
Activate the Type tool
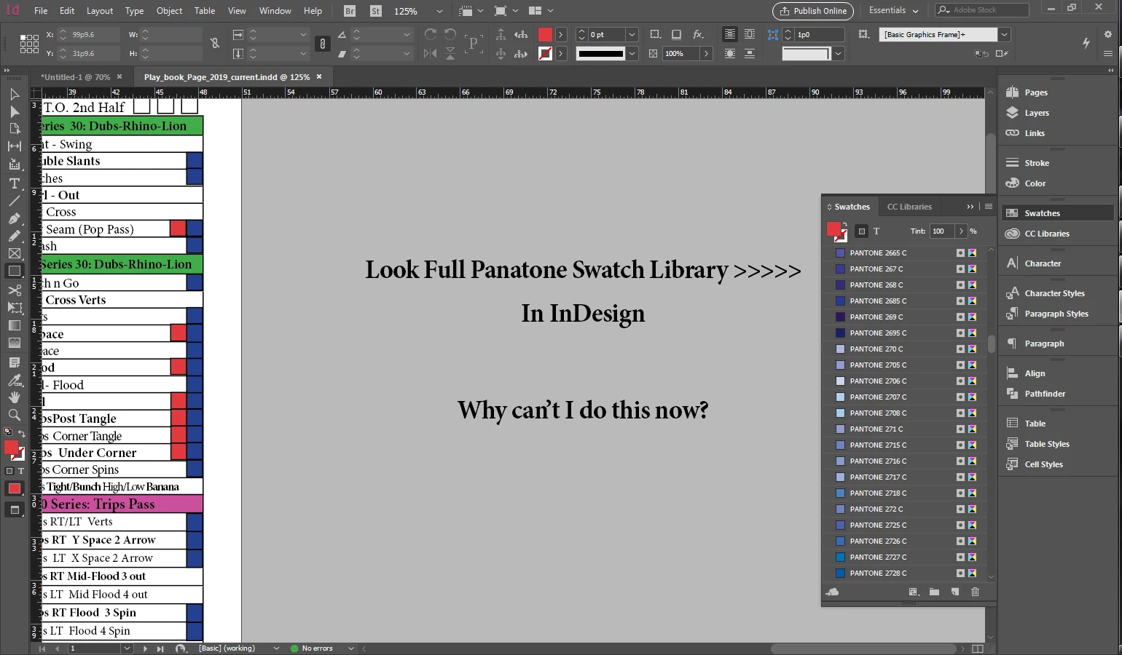coord(14,183)
